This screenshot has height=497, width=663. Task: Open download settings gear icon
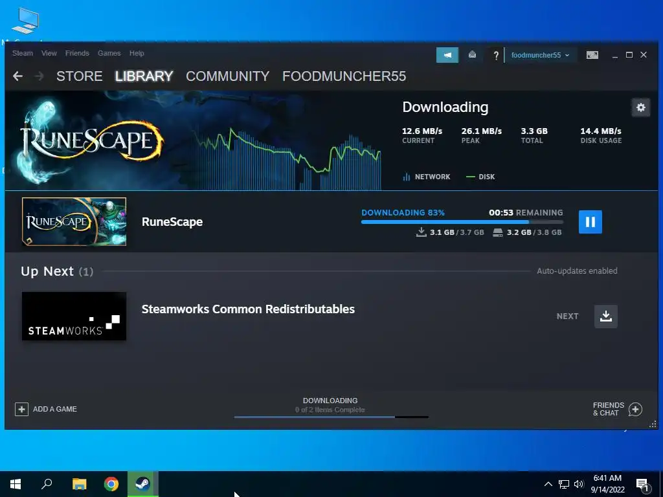640,107
